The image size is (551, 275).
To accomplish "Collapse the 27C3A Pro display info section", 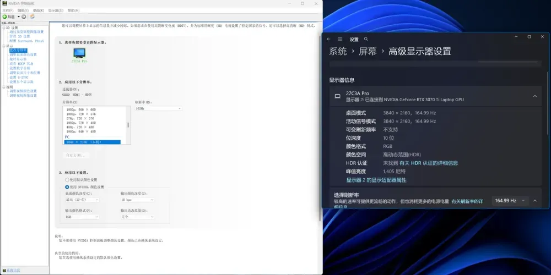I will coord(535,96).
